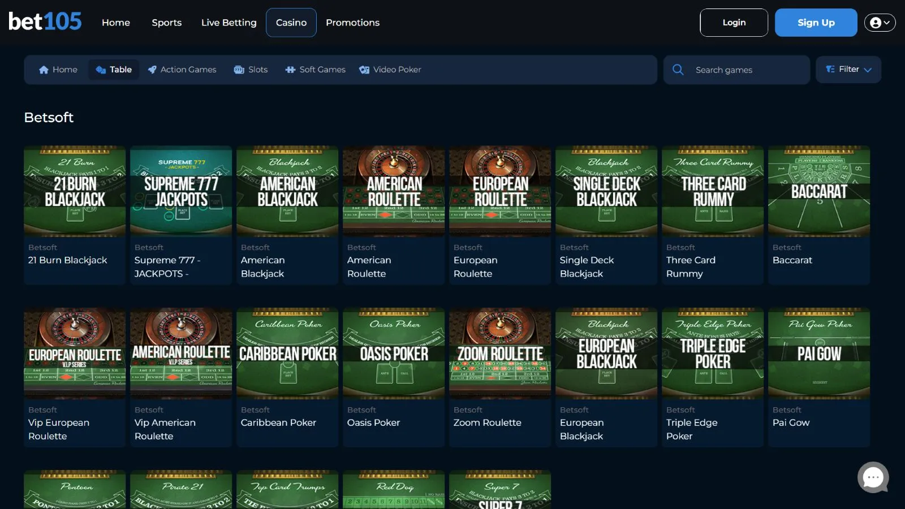Launch the Baccarat game thumbnail
Image resolution: width=905 pixels, height=509 pixels.
[x=818, y=191]
